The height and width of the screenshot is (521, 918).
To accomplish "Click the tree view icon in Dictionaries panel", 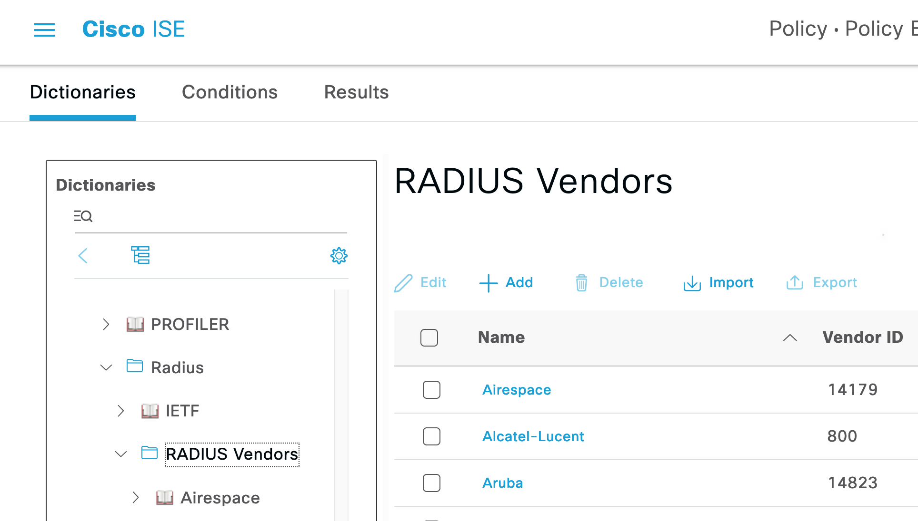I will 140,255.
